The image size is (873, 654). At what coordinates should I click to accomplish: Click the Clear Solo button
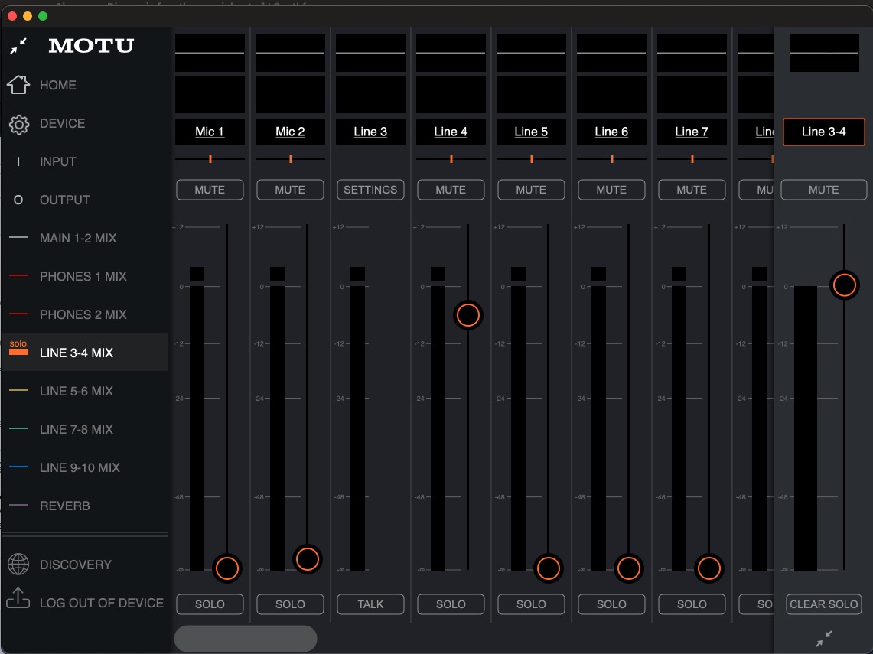(823, 604)
